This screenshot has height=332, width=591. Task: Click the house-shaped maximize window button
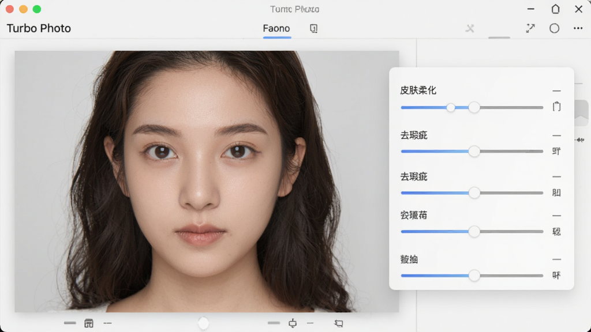pos(555,9)
